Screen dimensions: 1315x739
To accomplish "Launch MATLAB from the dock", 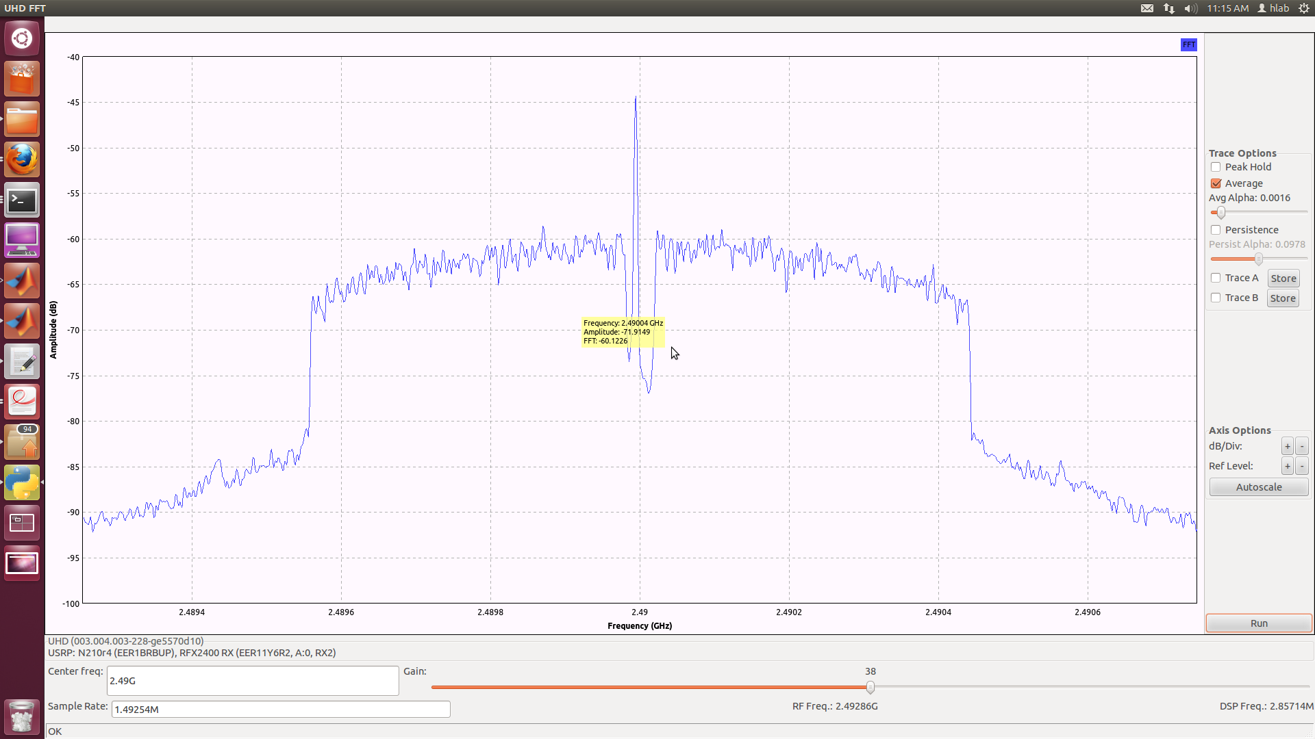I will pos(22,281).
